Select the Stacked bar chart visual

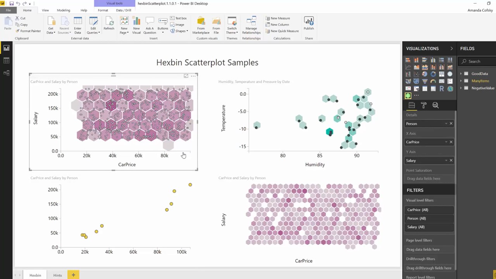coord(408,60)
